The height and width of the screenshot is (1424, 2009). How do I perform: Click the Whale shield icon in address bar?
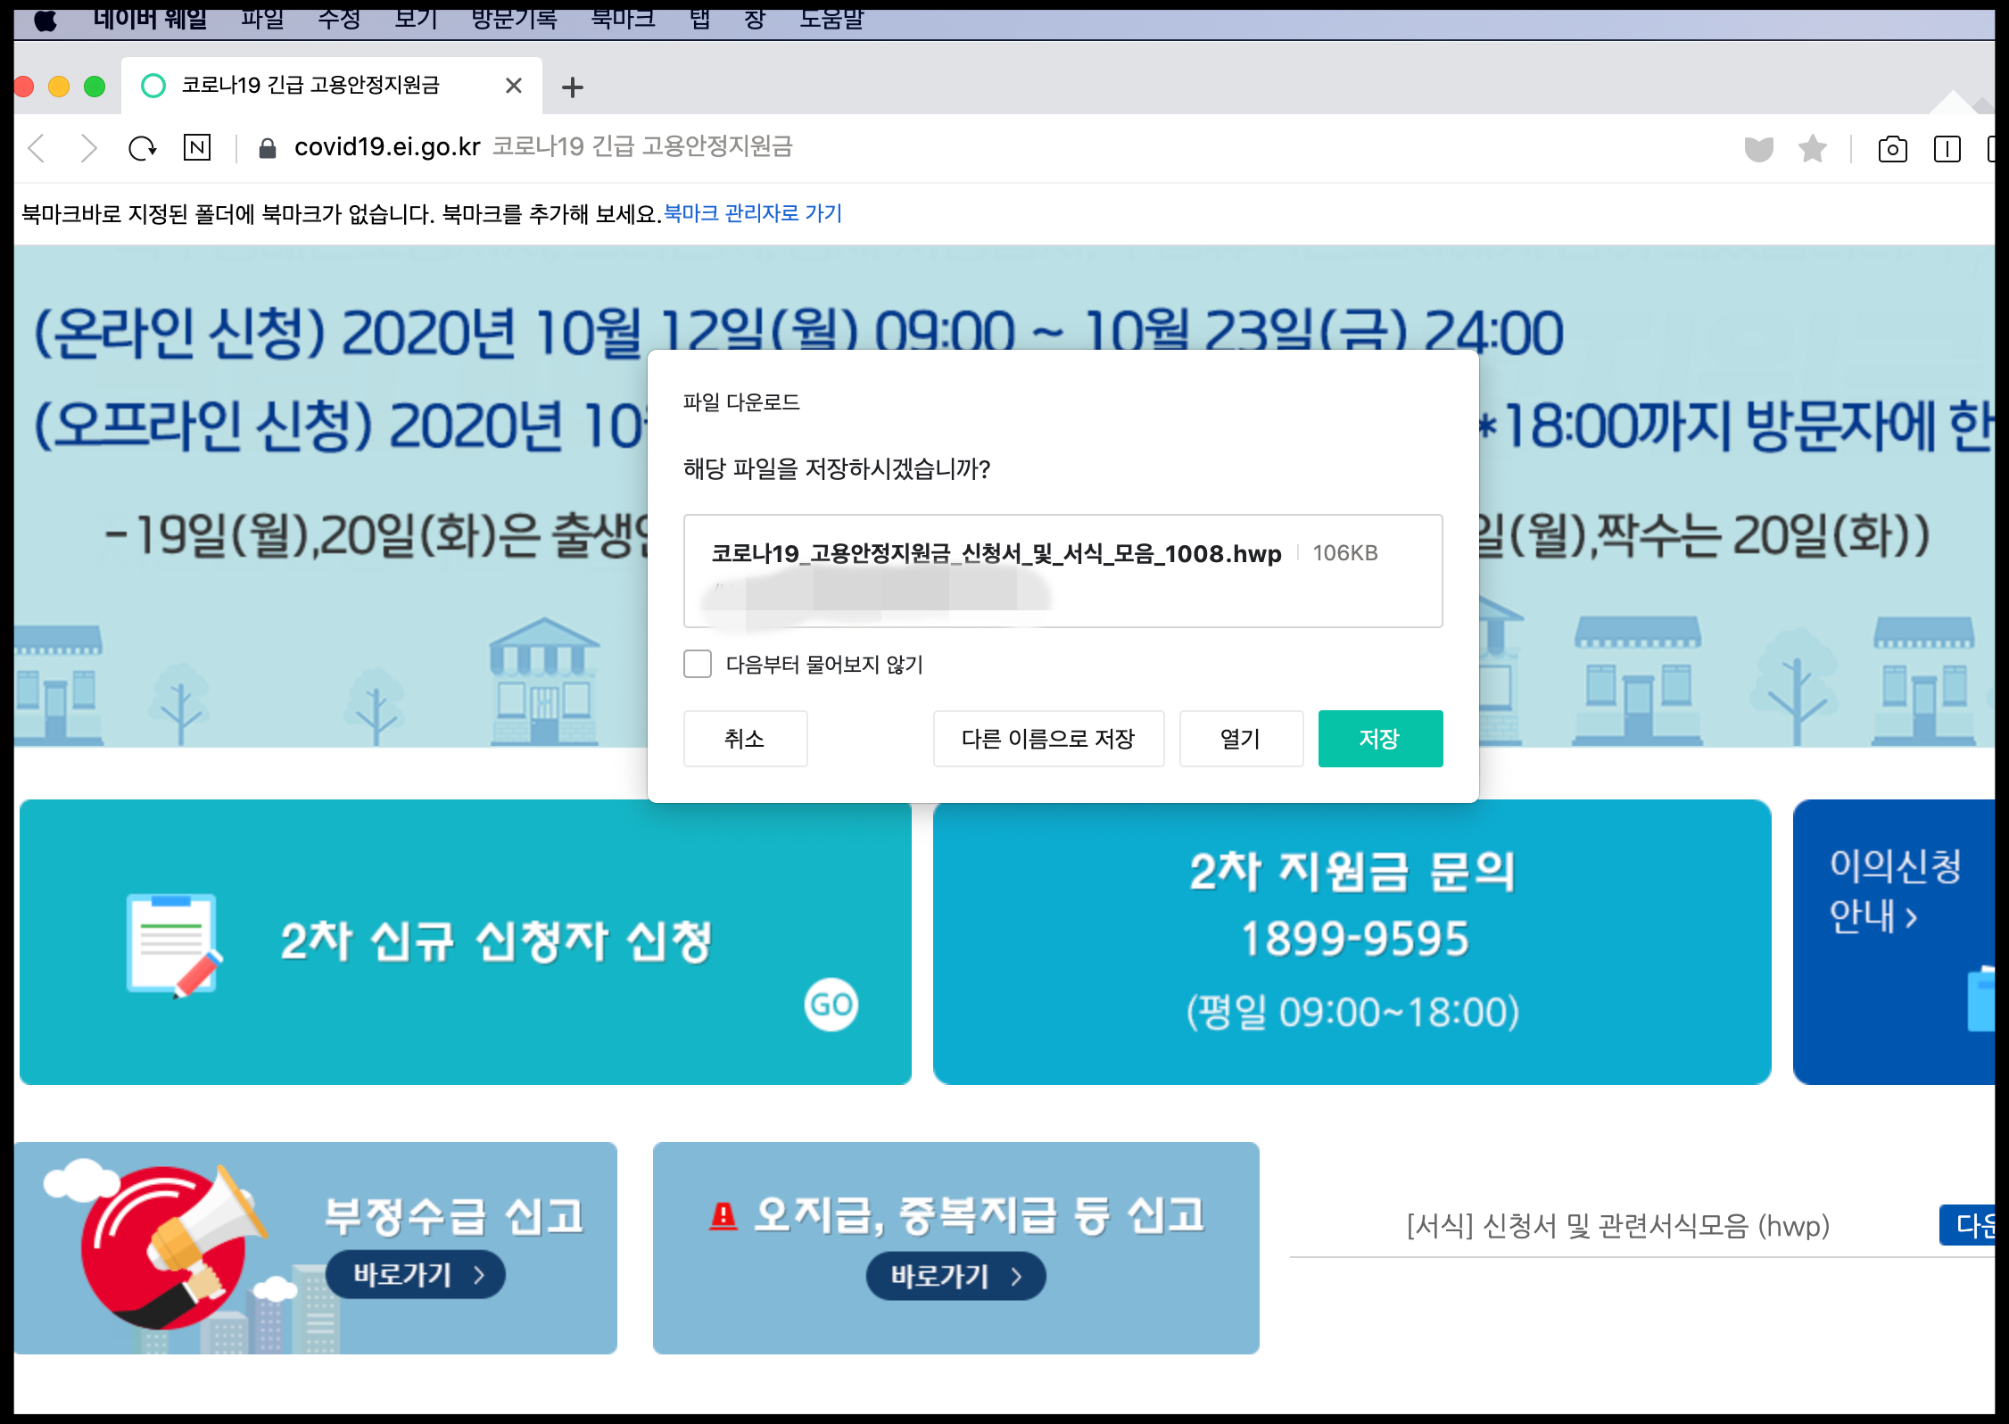pyautogui.click(x=1758, y=149)
